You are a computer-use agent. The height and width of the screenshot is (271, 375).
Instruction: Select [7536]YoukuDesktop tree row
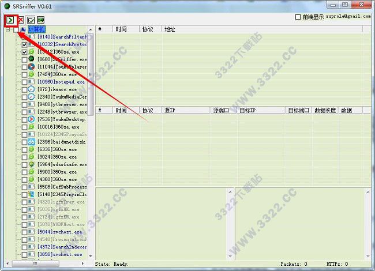coord(62,119)
